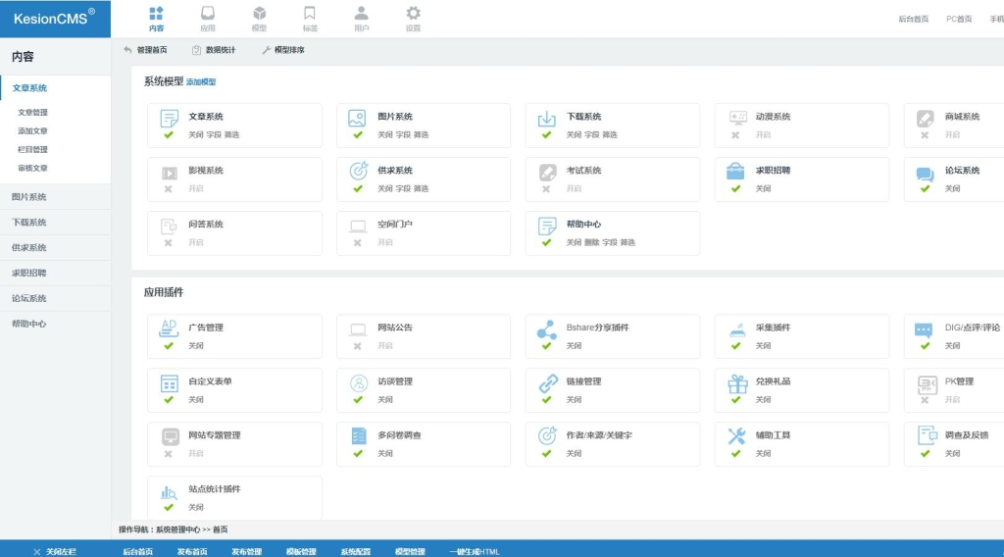Toggle the 辅助工具 green checkmark status

click(735, 453)
